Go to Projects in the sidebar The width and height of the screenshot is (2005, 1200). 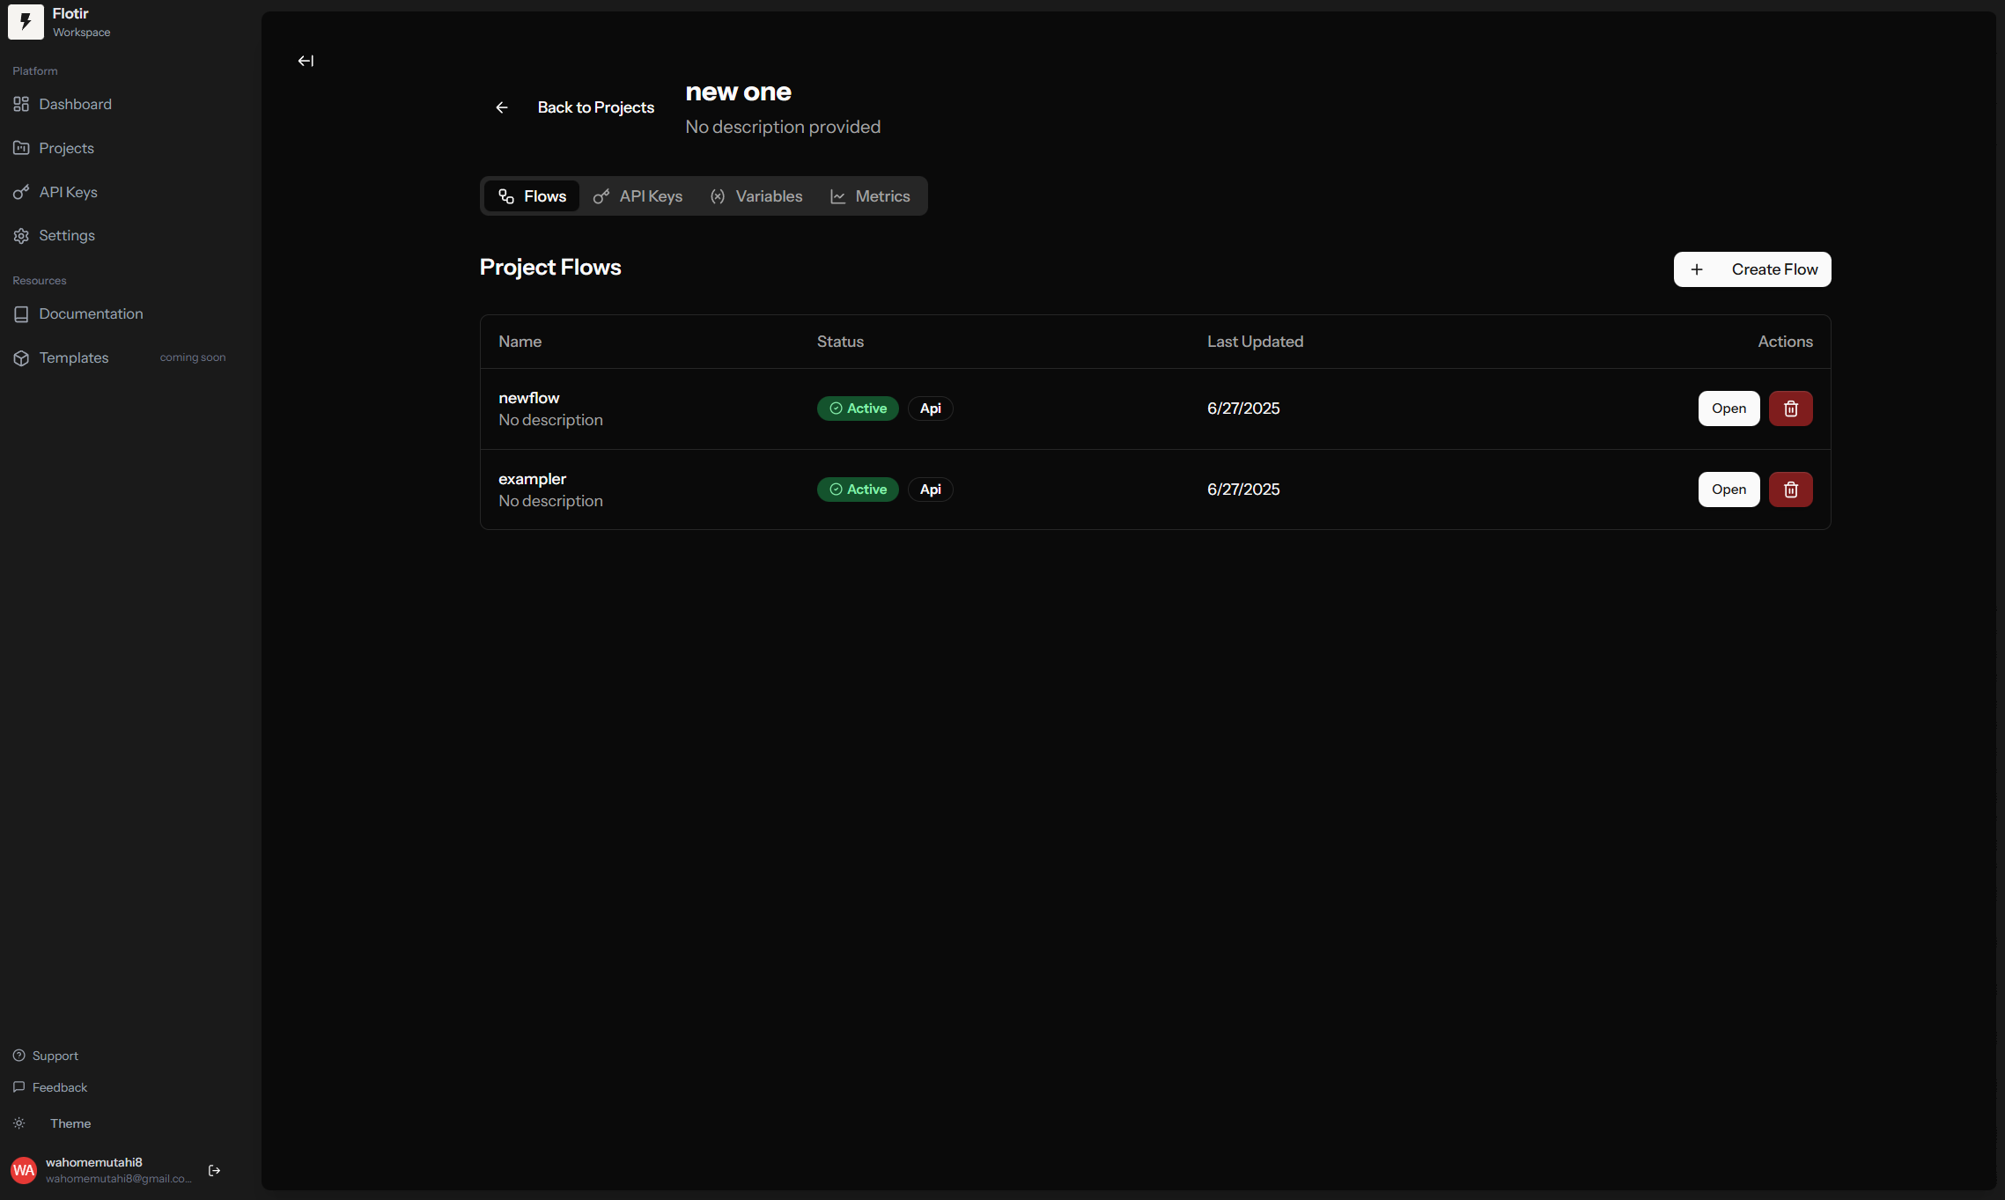[66, 148]
